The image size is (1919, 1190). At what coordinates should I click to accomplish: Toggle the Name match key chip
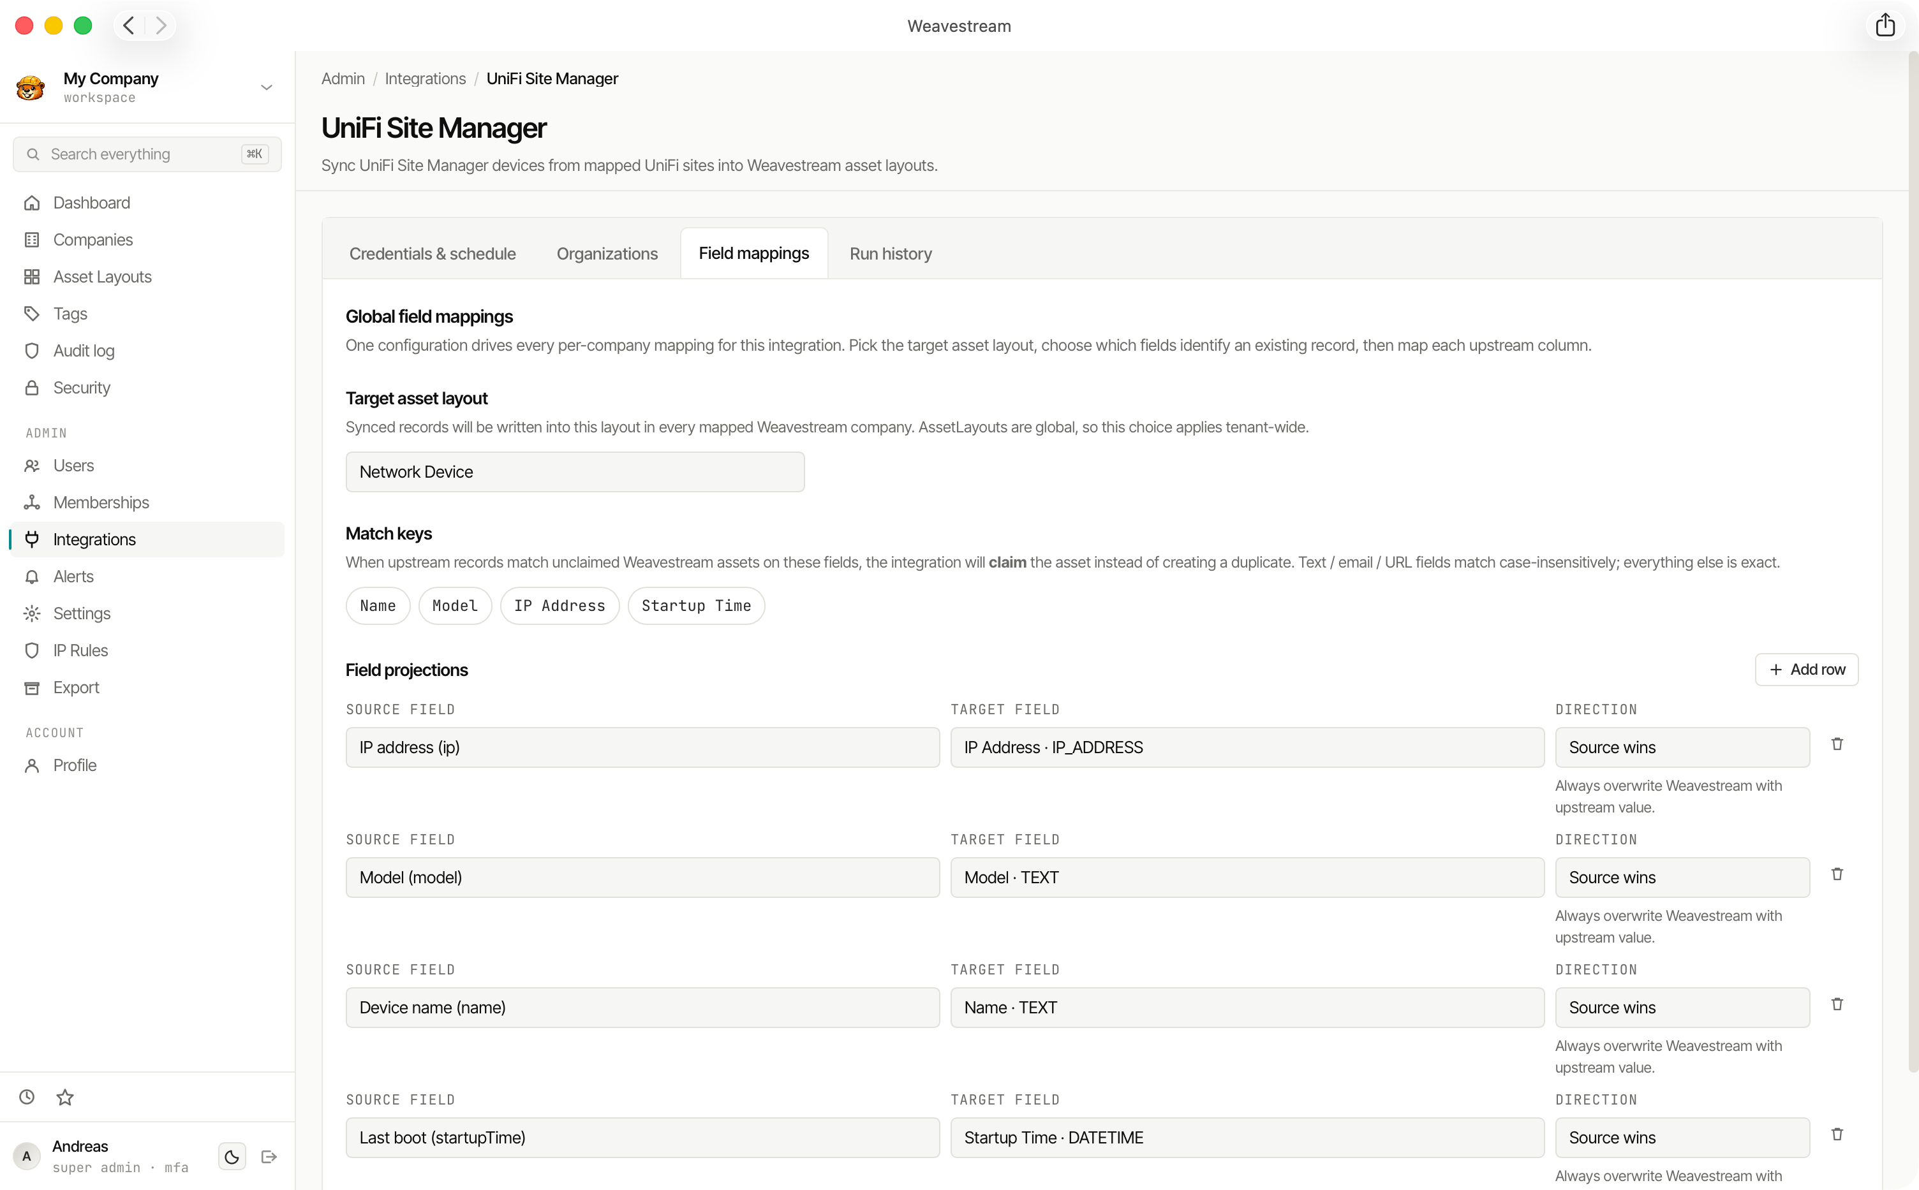[378, 606]
